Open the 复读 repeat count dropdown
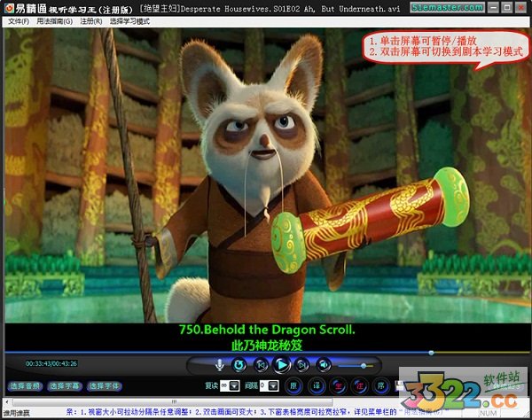 point(234,385)
